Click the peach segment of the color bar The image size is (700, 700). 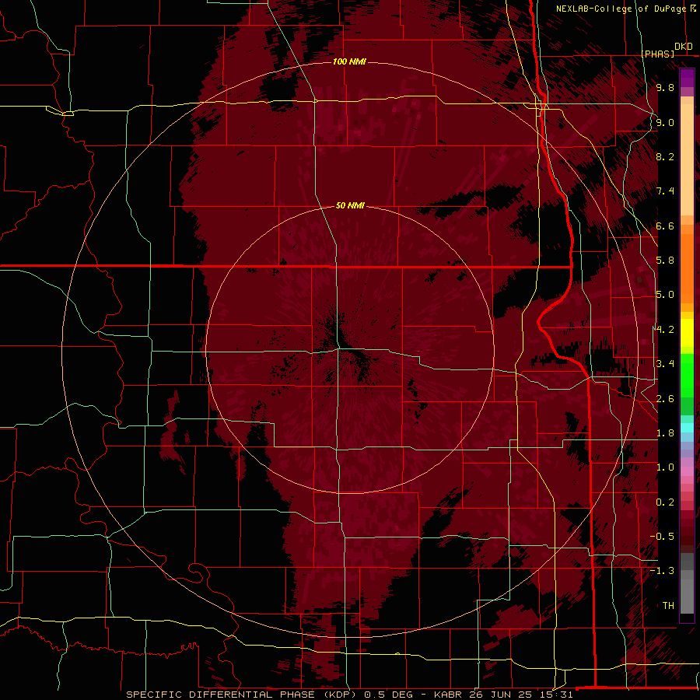click(687, 159)
